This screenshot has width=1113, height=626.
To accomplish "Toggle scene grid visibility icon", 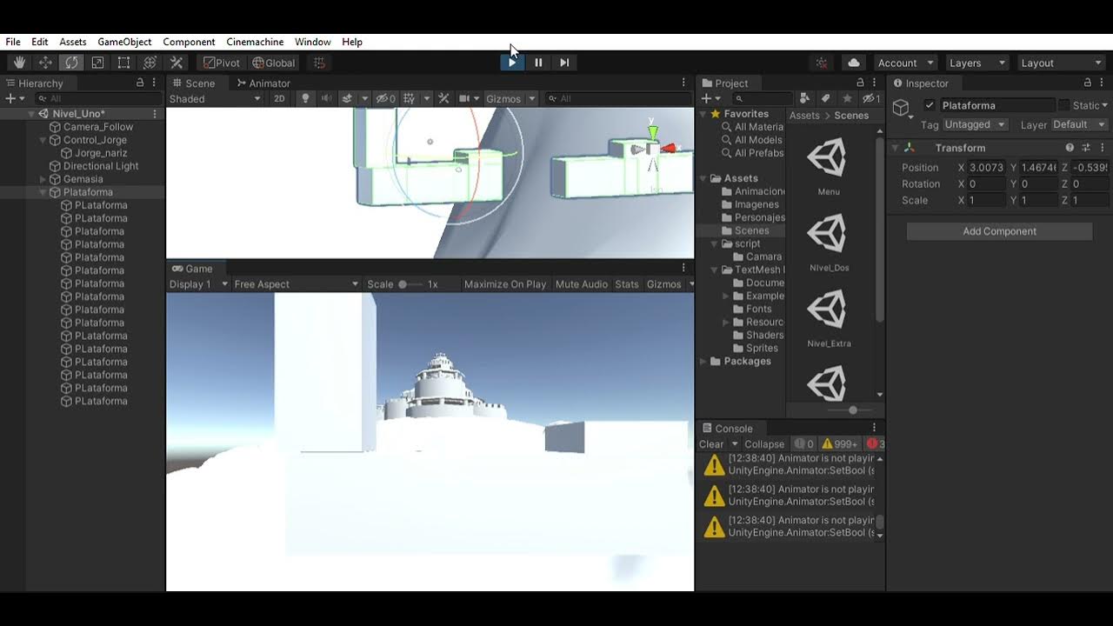I will [408, 98].
